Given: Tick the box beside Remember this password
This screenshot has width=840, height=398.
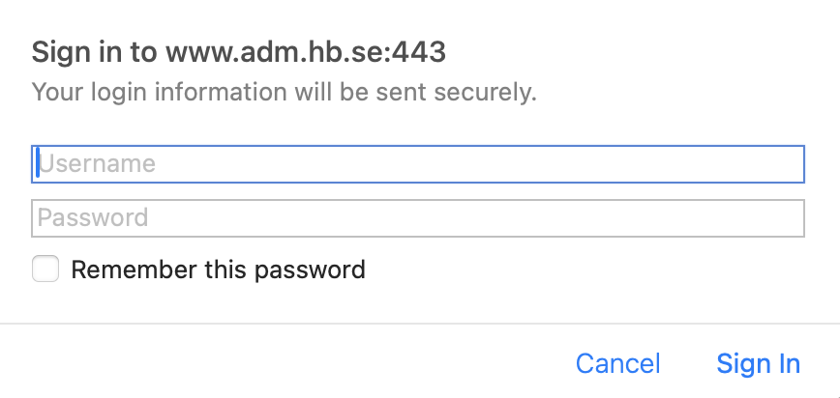Looking at the screenshot, I should pyautogui.click(x=45, y=269).
